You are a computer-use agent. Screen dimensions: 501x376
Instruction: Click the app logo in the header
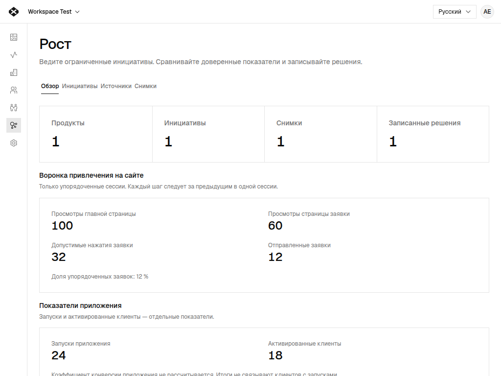14,12
